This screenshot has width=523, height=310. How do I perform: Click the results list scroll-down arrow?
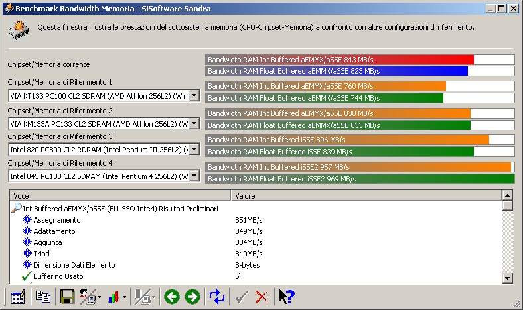click(x=507, y=278)
